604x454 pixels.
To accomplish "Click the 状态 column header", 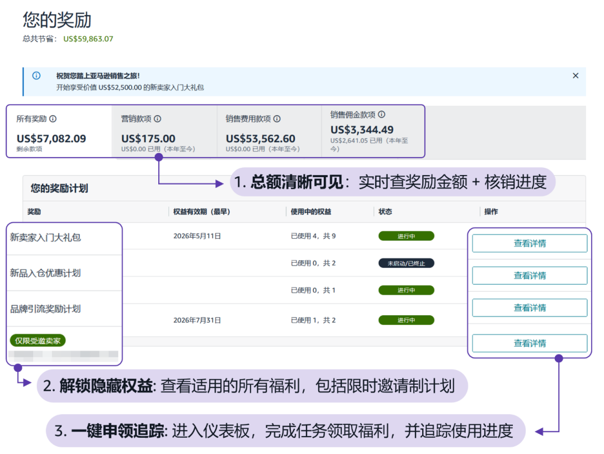I will (385, 211).
